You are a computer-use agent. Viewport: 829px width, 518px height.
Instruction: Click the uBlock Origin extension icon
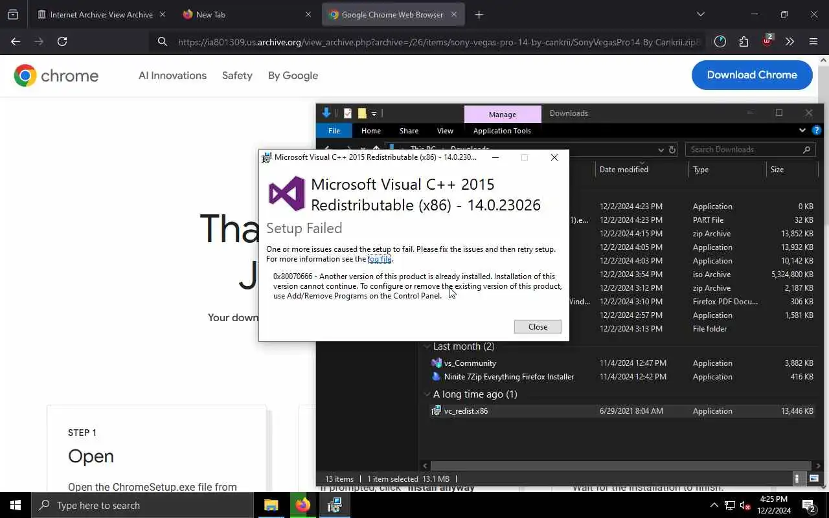767,41
